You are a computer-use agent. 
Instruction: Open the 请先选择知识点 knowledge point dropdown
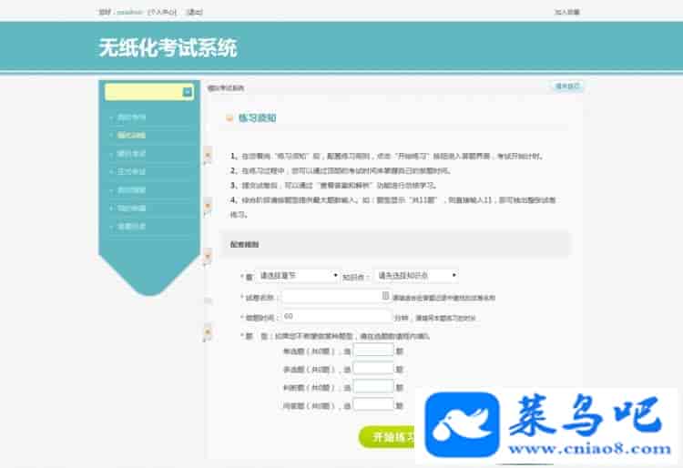click(415, 276)
